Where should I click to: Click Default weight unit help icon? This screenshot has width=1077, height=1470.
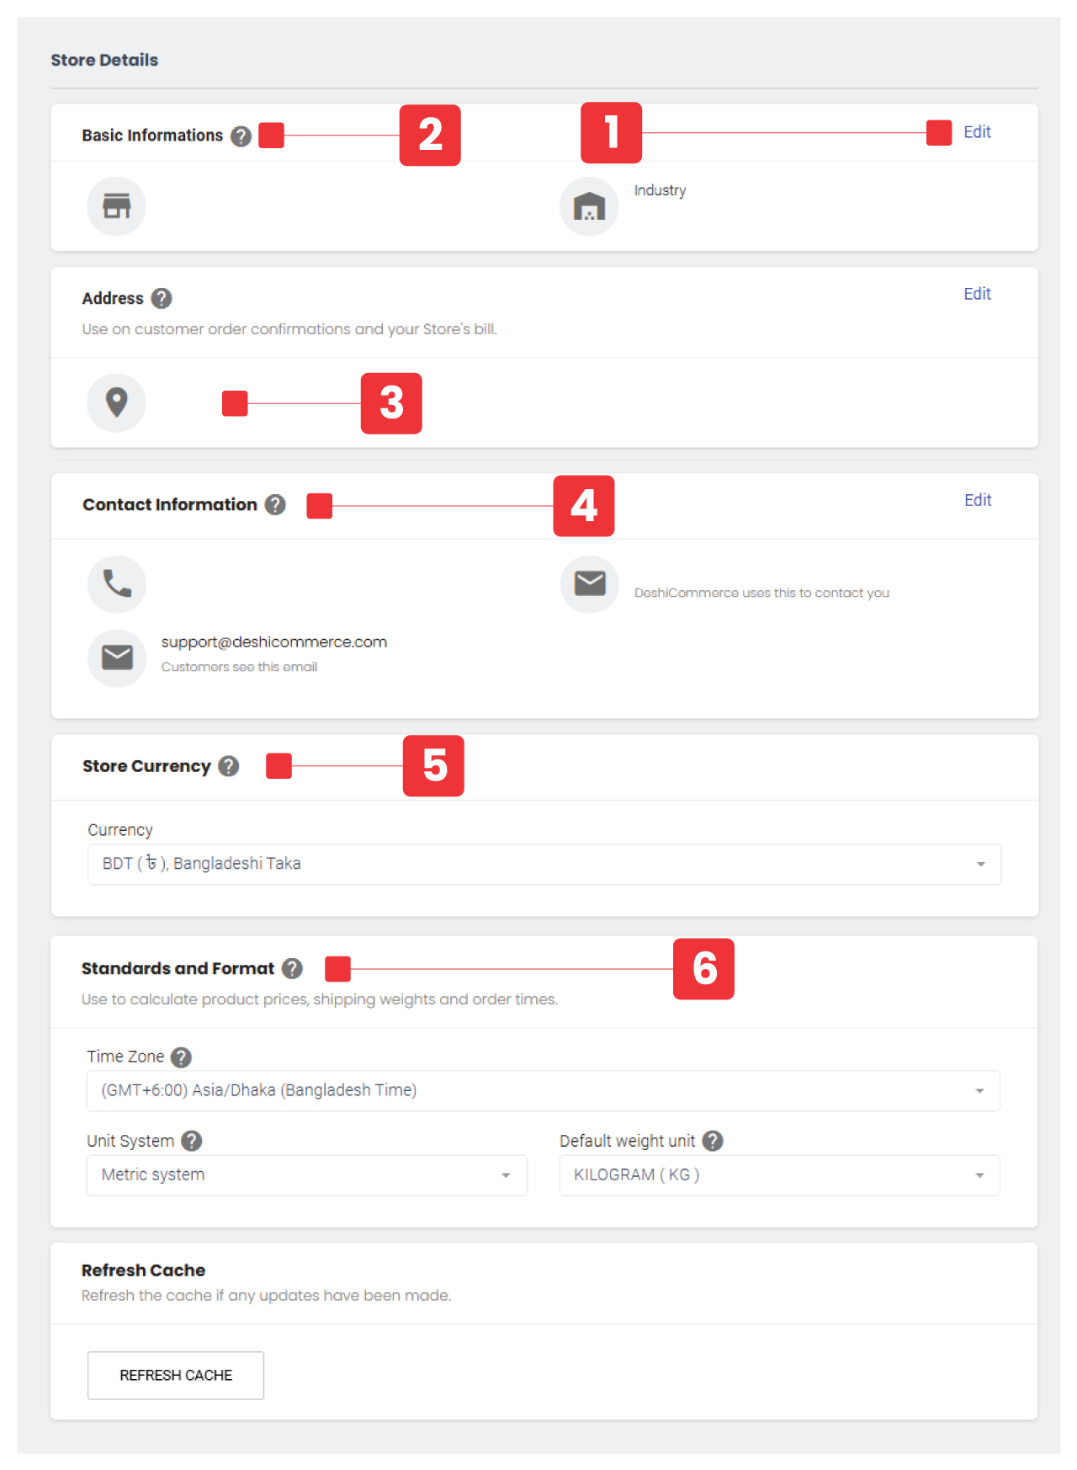point(713,1141)
